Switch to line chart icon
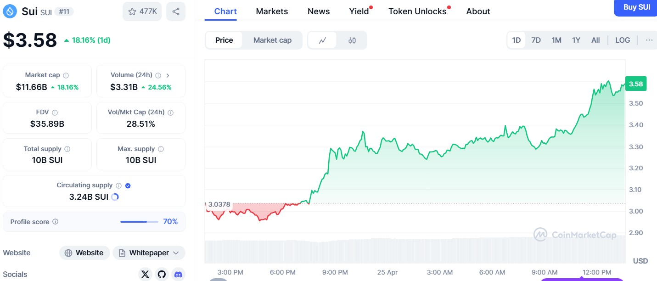Viewport: 657px width, 281px height. pyautogui.click(x=322, y=40)
